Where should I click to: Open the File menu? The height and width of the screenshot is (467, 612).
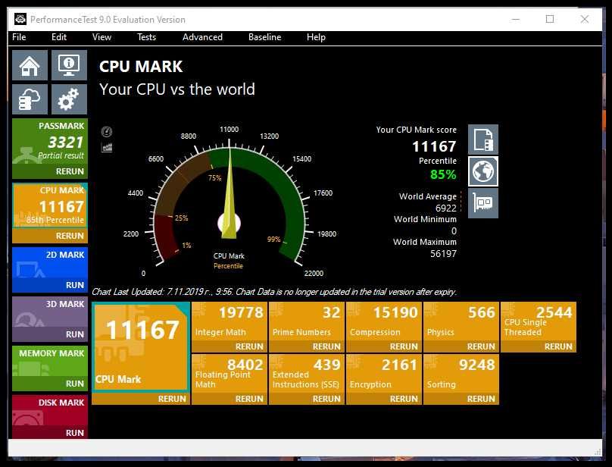[19, 37]
